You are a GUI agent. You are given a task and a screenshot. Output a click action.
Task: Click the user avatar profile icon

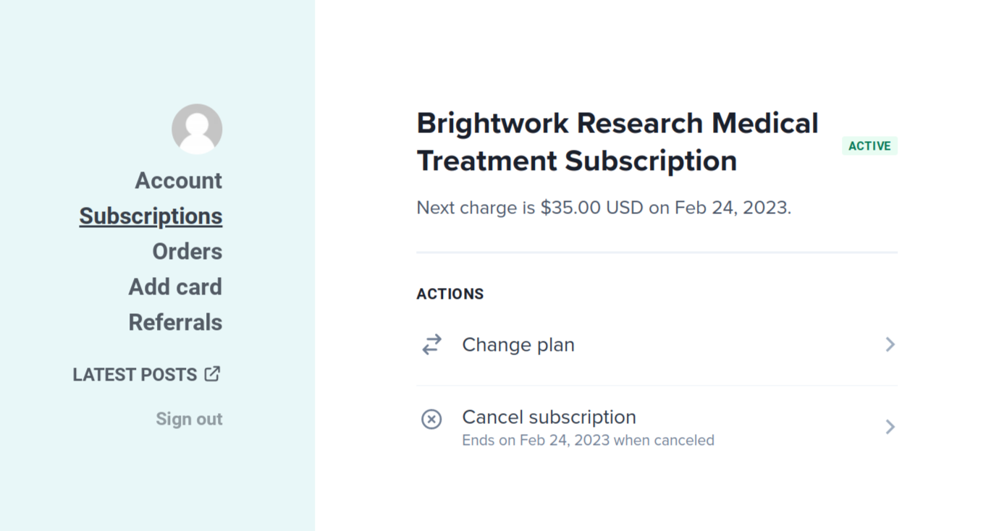click(x=197, y=129)
